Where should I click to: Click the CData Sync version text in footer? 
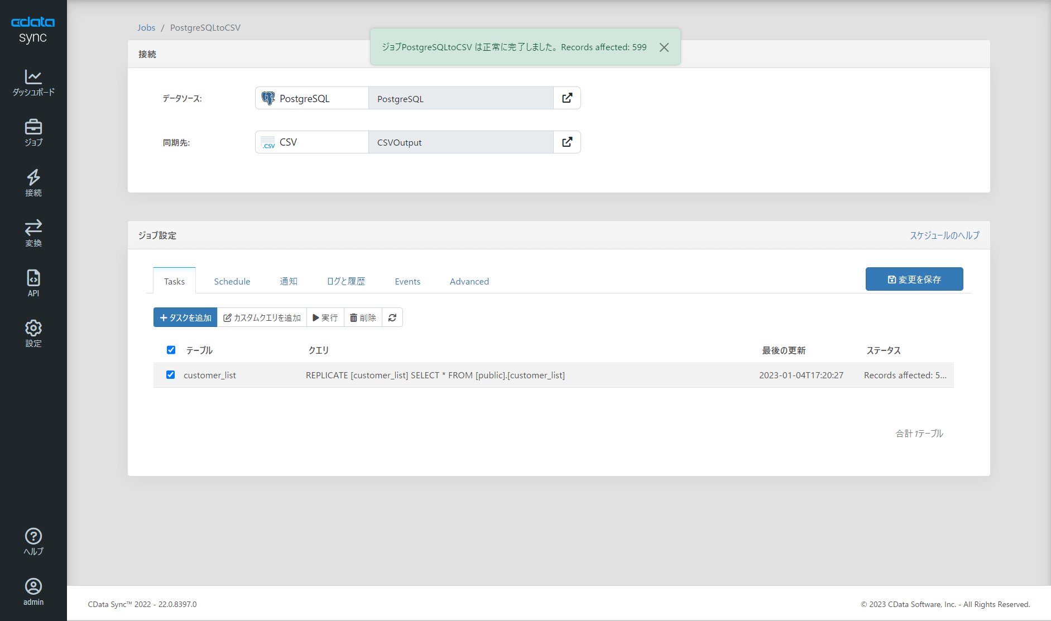point(142,604)
